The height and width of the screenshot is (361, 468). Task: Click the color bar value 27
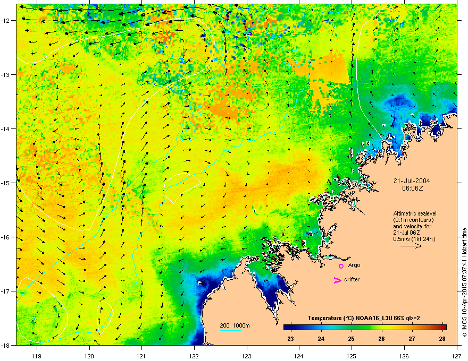point(412,339)
